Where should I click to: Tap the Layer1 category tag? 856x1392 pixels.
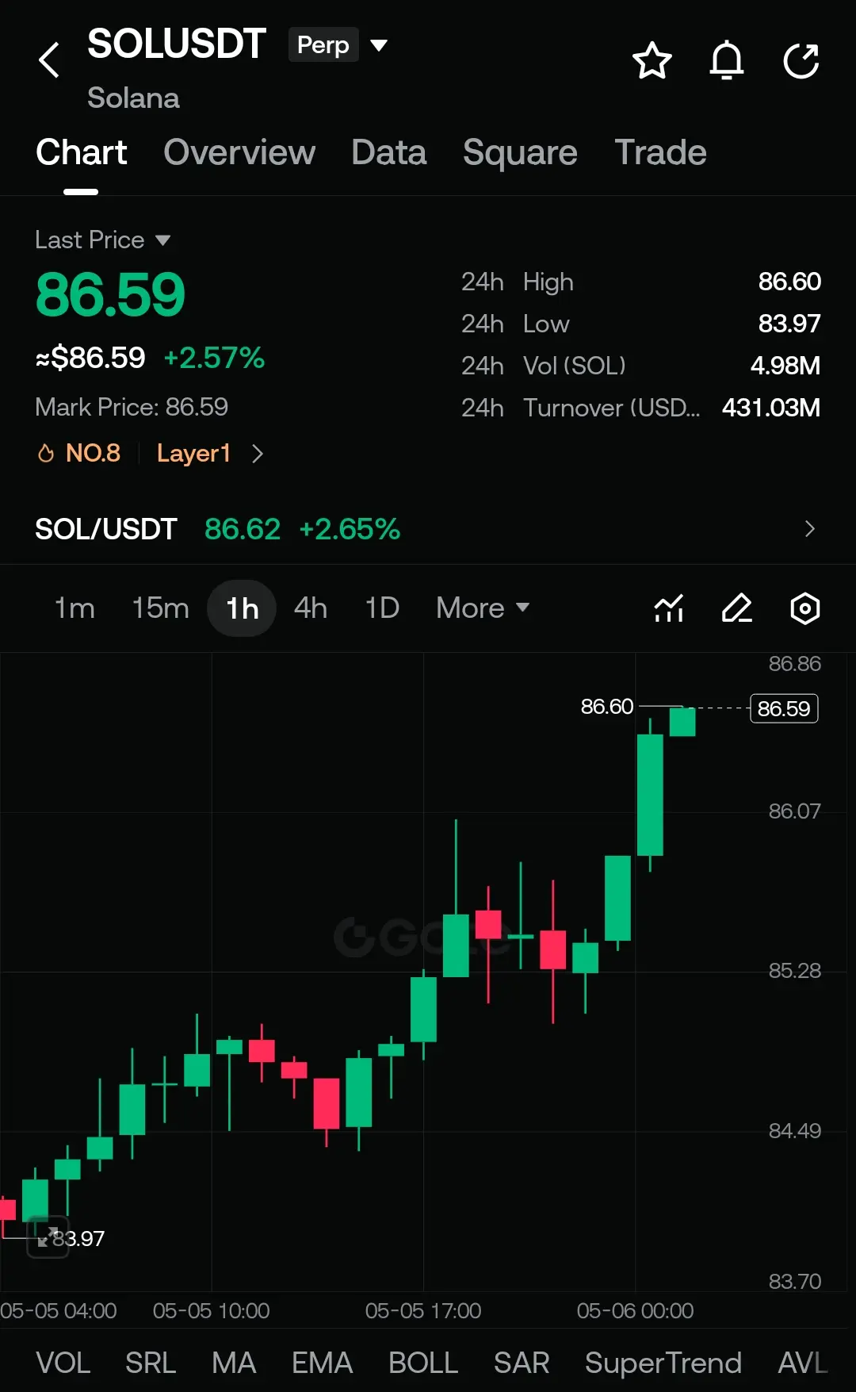click(x=193, y=453)
